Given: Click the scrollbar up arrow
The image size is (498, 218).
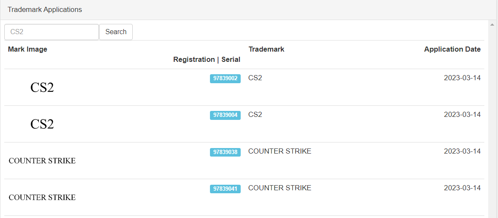Looking at the screenshot, I should 492,24.
